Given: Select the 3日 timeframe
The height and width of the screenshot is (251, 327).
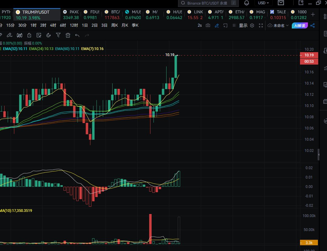Looking at the screenshot, I should (x=104, y=25).
